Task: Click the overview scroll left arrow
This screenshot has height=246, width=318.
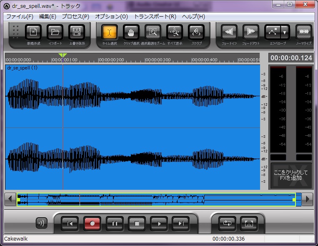Action: tap(10, 199)
